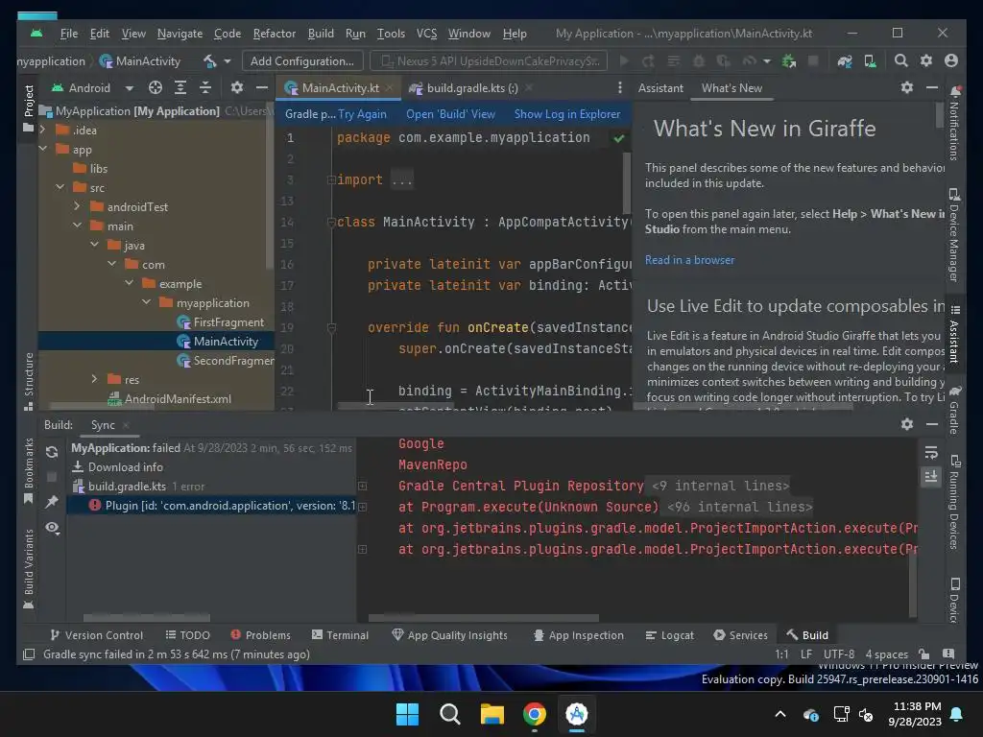Collapse the app folder
Viewport: 983px width, 737px height.
(43, 149)
